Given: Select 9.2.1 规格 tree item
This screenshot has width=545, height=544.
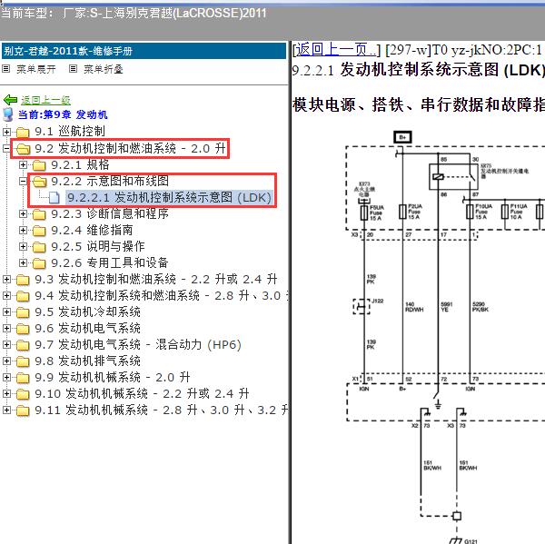Looking at the screenshot, I should 80,164.
